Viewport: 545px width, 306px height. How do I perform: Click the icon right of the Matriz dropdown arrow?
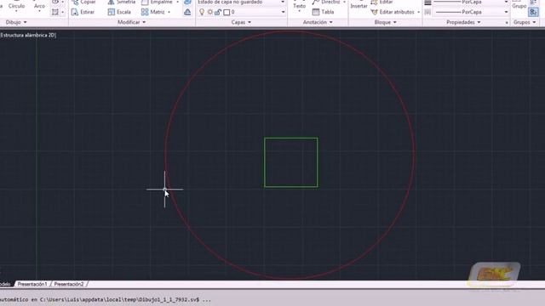click(187, 12)
